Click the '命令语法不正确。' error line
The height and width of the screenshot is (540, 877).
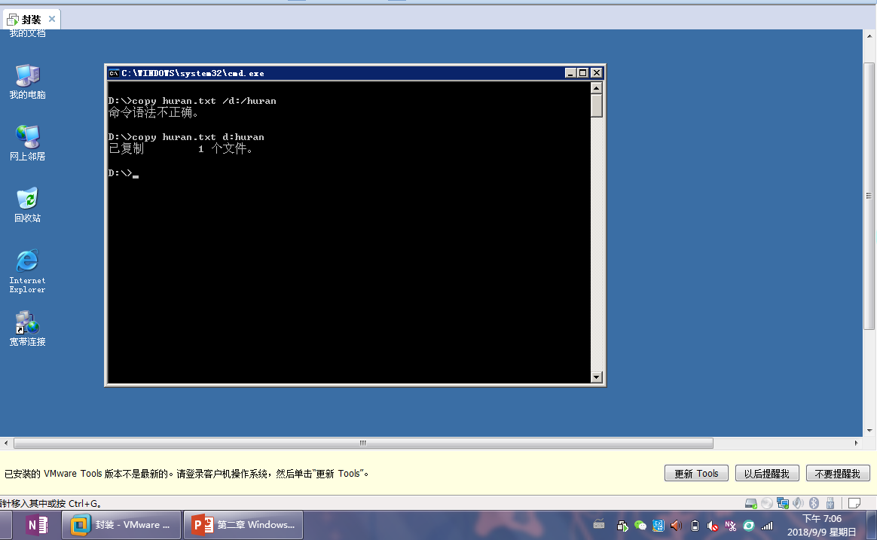pos(154,112)
